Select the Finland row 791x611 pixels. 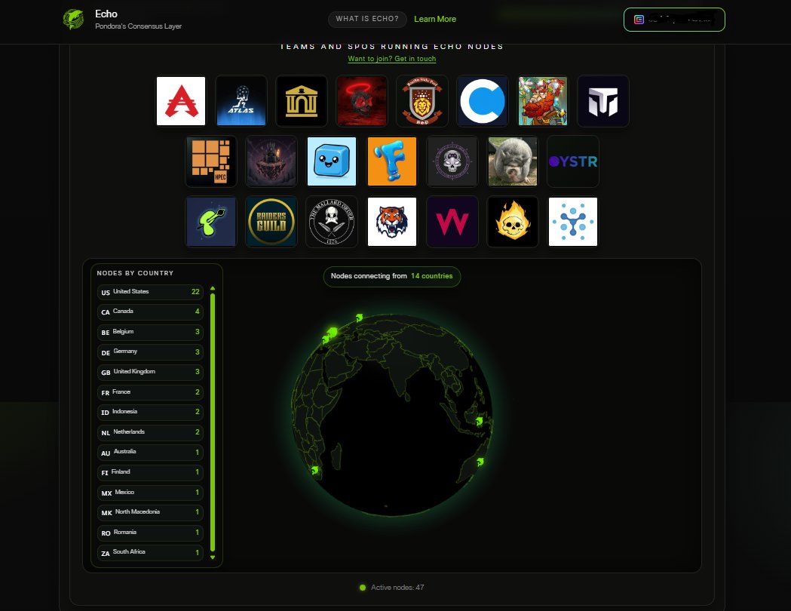coord(150,472)
